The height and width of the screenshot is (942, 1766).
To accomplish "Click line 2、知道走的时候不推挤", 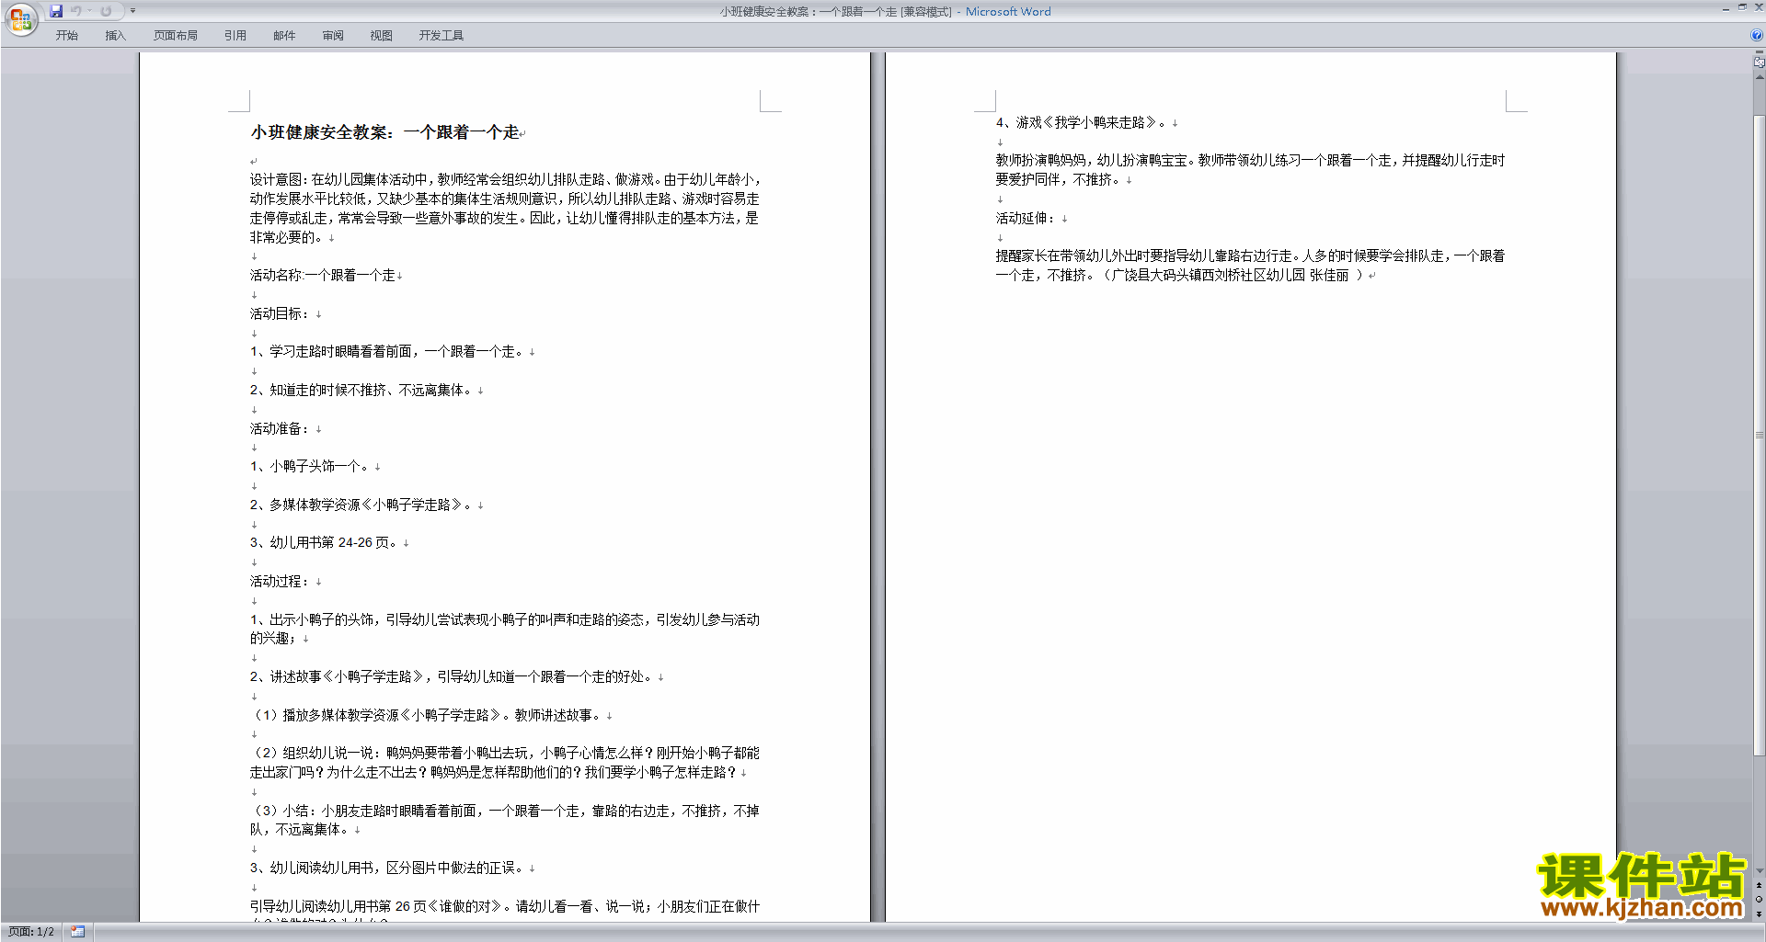I will (x=361, y=390).
